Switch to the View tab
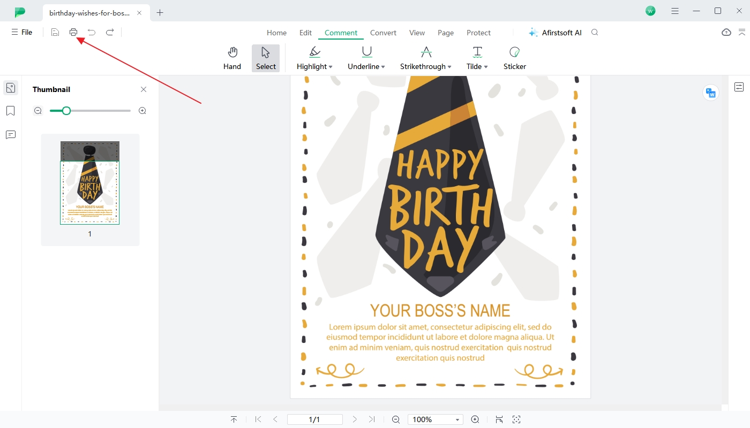The width and height of the screenshot is (750, 428). (x=417, y=33)
